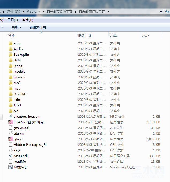Click the Hidden Packages.g3l file icon

click(10, 145)
